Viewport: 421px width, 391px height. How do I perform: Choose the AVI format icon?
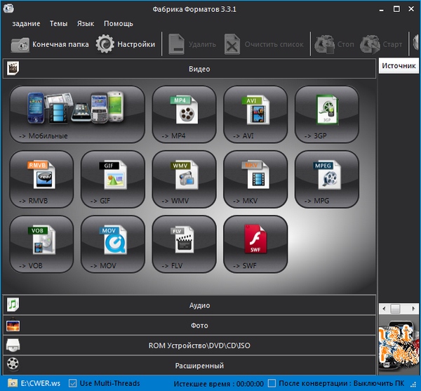click(255, 114)
